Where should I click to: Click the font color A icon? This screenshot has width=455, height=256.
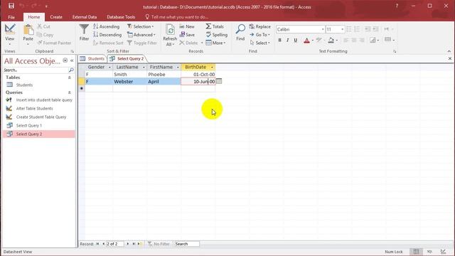(x=306, y=41)
